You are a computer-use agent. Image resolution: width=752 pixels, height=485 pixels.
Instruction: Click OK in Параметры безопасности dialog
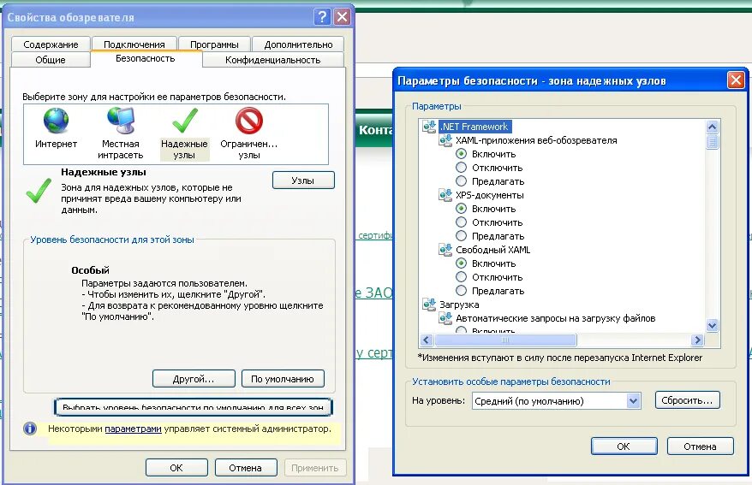point(624,447)
